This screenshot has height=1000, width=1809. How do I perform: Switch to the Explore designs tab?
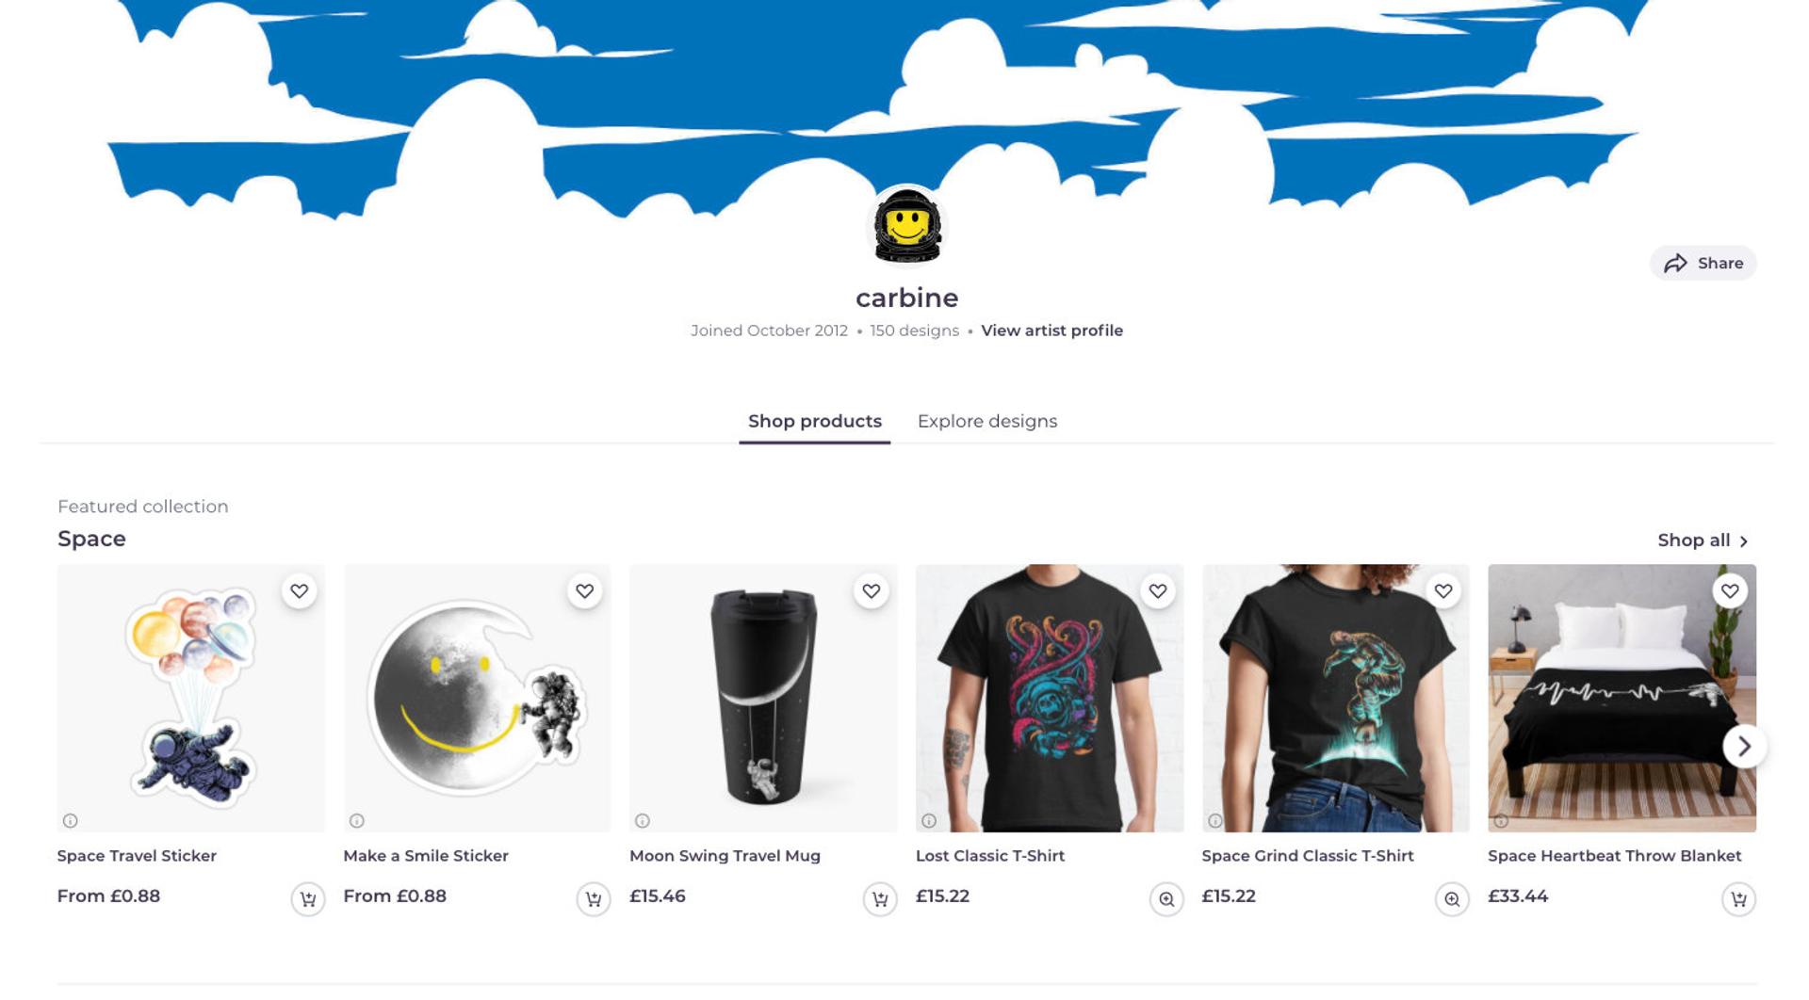point(987,422)
